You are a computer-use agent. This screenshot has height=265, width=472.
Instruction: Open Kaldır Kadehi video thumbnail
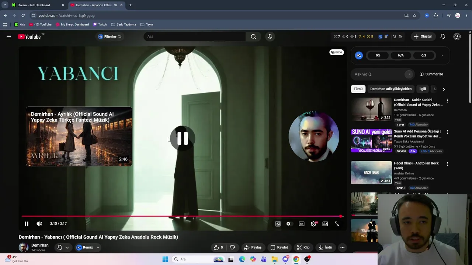coord(371,109)
